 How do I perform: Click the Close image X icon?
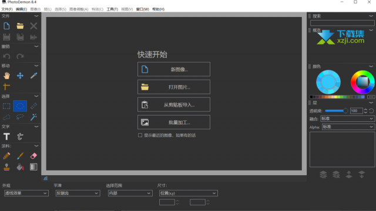(33, 26)
